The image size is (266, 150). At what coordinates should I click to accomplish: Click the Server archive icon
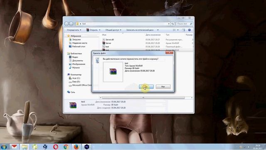(x=103, y=43)
